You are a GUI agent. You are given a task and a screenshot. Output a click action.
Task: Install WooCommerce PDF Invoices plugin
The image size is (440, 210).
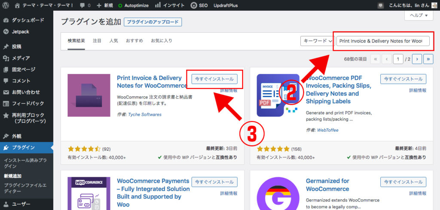coord(403,79)
